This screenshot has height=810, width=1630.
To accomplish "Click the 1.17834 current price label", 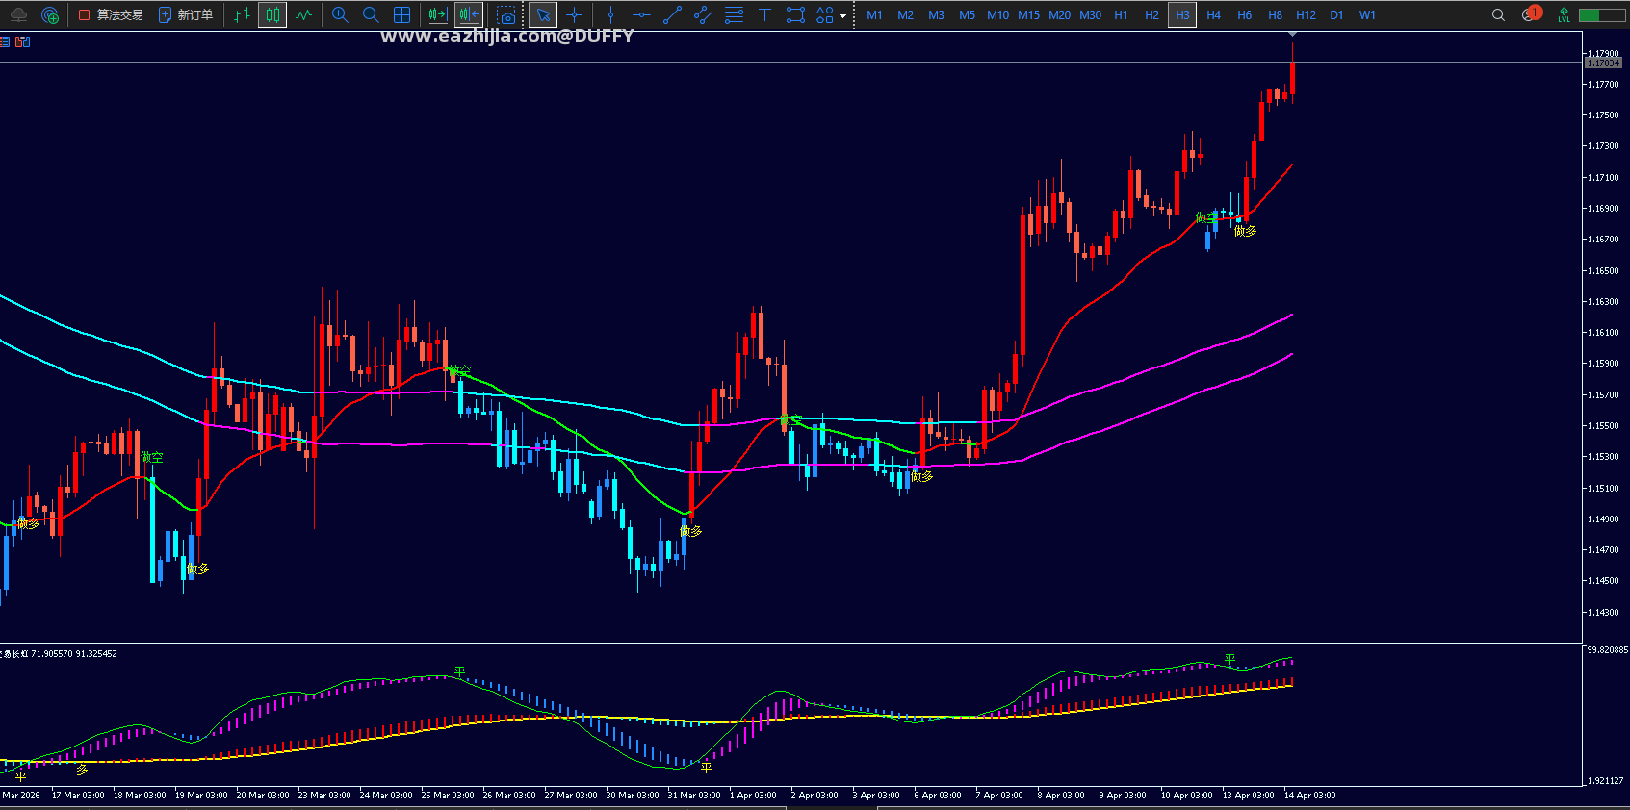I will tap(1603, 63).
